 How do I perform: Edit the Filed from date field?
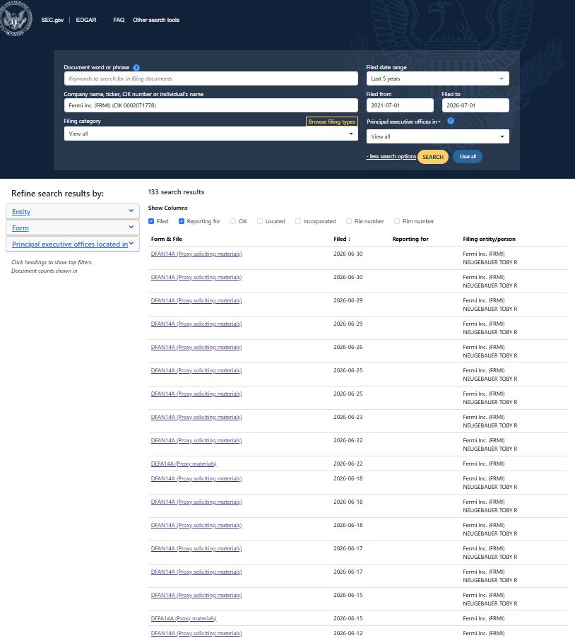pos(400,105)
